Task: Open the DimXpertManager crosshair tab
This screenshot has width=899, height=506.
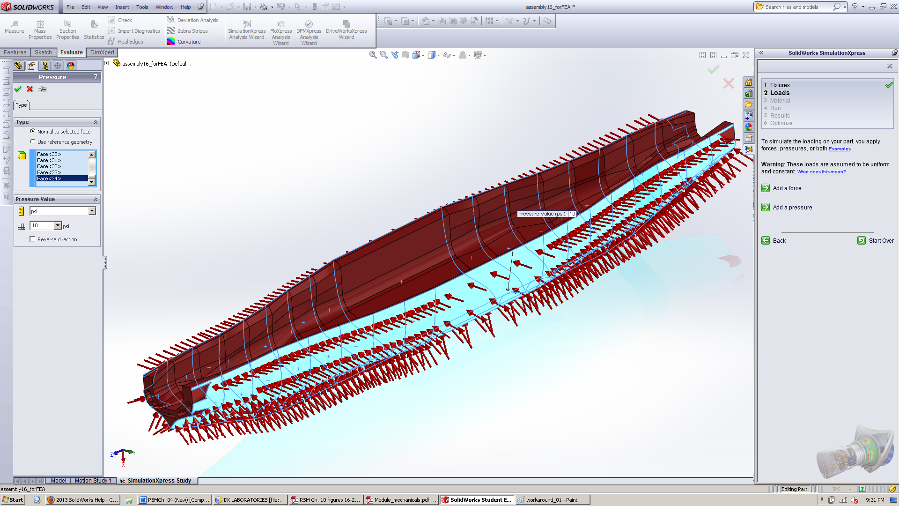Action: pyautogui.click(x=58, y=66)
